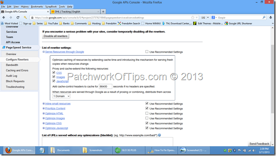The image size is (276, 156).
Task: Open the File menu
Action: pyautogui.click(x=3, y=6)
